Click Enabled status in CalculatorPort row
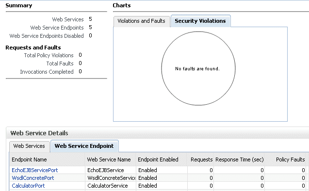The image size is (309, 191). click(147, 186)
